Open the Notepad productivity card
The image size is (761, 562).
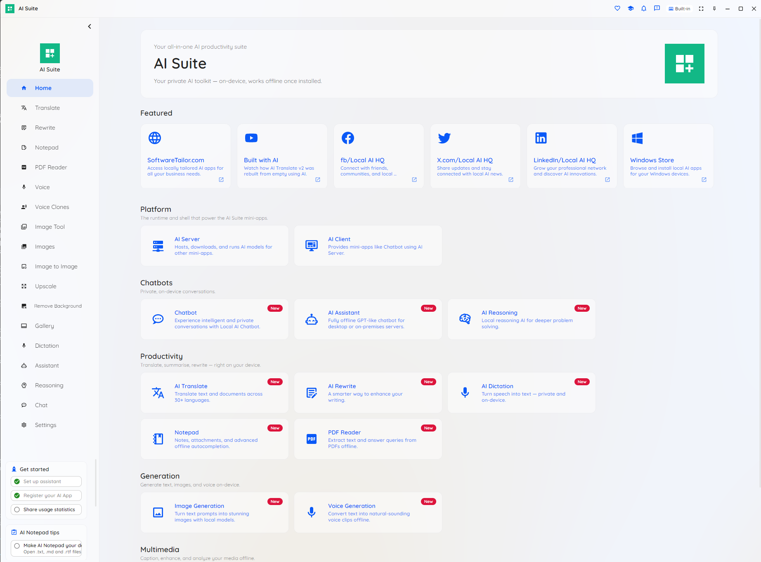point(215,439)
